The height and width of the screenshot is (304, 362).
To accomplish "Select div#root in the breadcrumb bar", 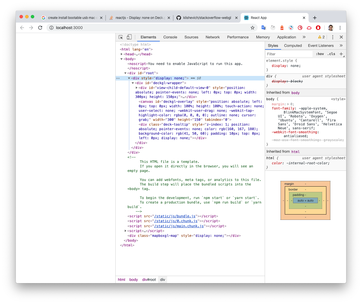I will tap(149, 279).
